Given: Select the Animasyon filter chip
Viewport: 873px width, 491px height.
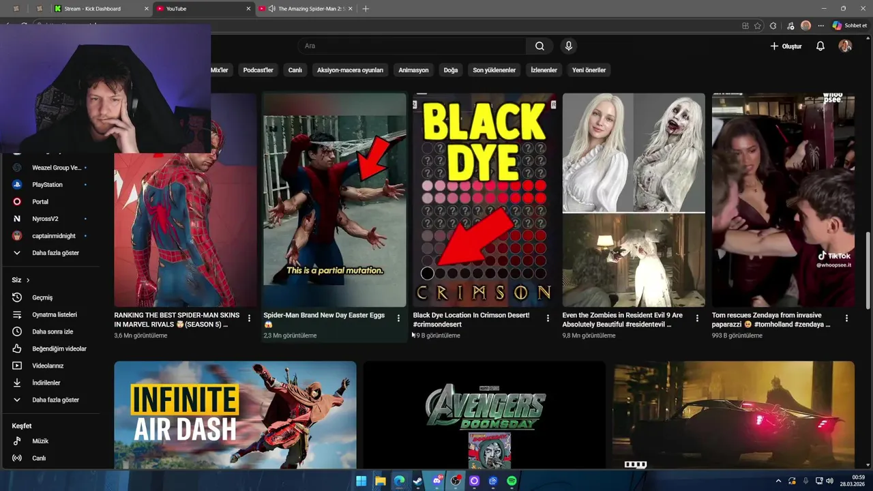Looking at the screenshot, I should coord(413,70).
